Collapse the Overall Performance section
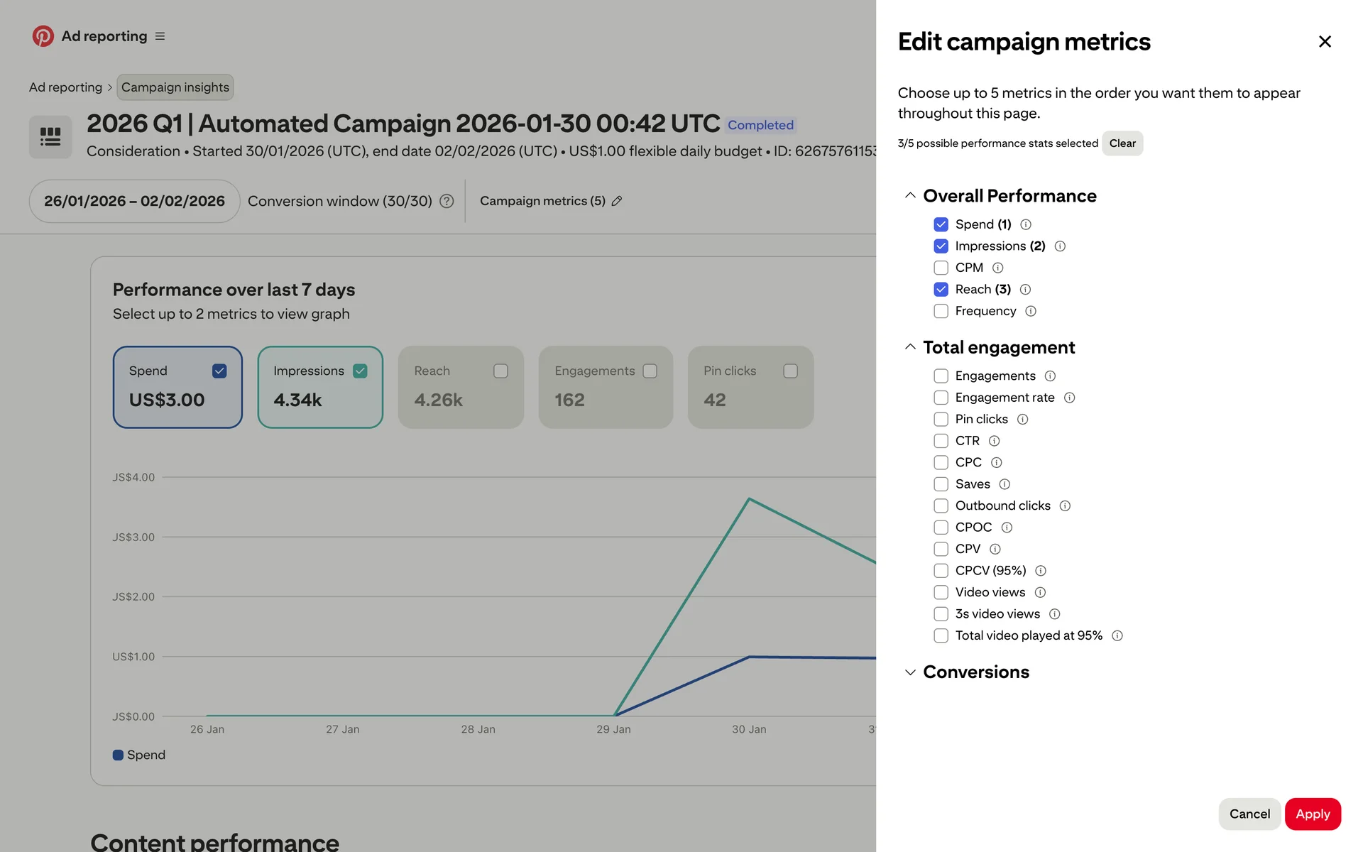1363x852 pixels. [x=910, y=196]
